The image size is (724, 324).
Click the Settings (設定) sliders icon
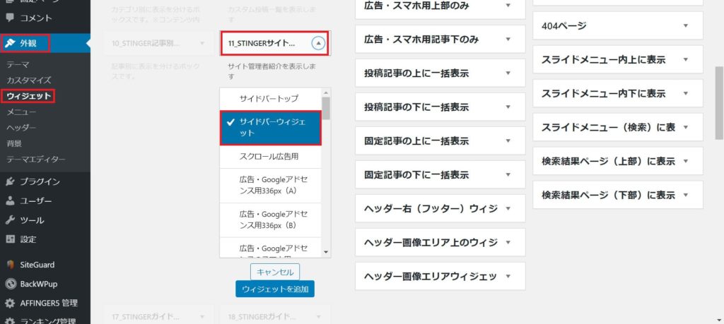click(10, 239)
